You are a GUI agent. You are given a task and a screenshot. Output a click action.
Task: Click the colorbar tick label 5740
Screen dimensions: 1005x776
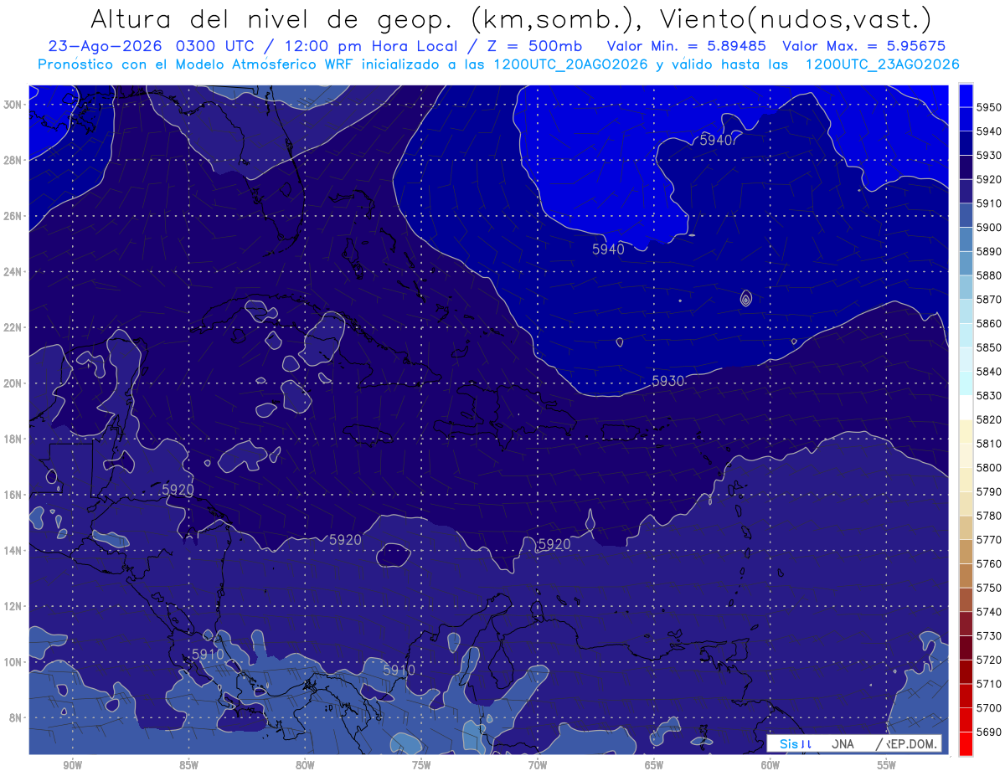point(989,612)
